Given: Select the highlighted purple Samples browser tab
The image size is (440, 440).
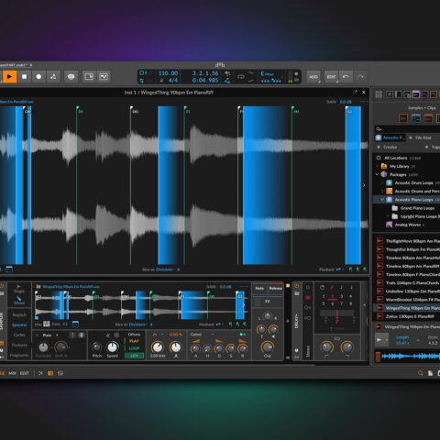Looking at the screenshot, I should 416,94.
